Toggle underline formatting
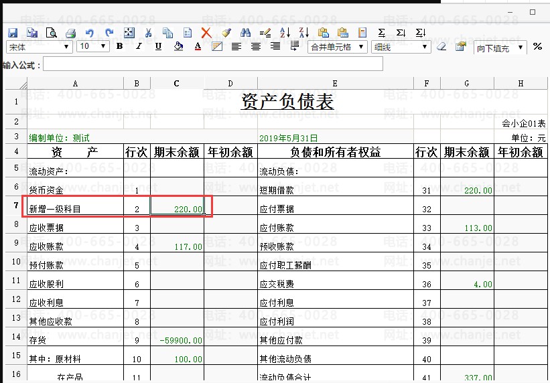Viewport: 550px width, 383px height. click(159, 46)
